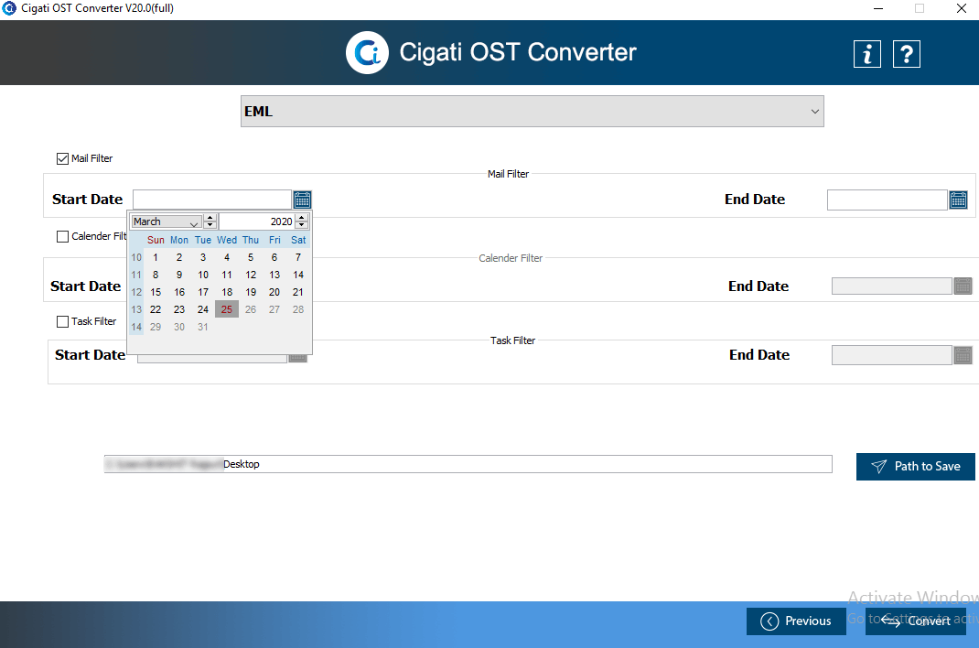Click the Previous button
979x648 pixels.
796,621
